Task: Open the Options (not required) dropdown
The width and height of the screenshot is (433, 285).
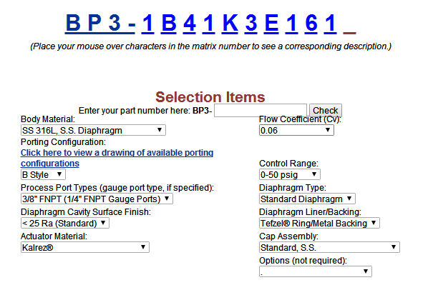Action: [x=316, y=271]
